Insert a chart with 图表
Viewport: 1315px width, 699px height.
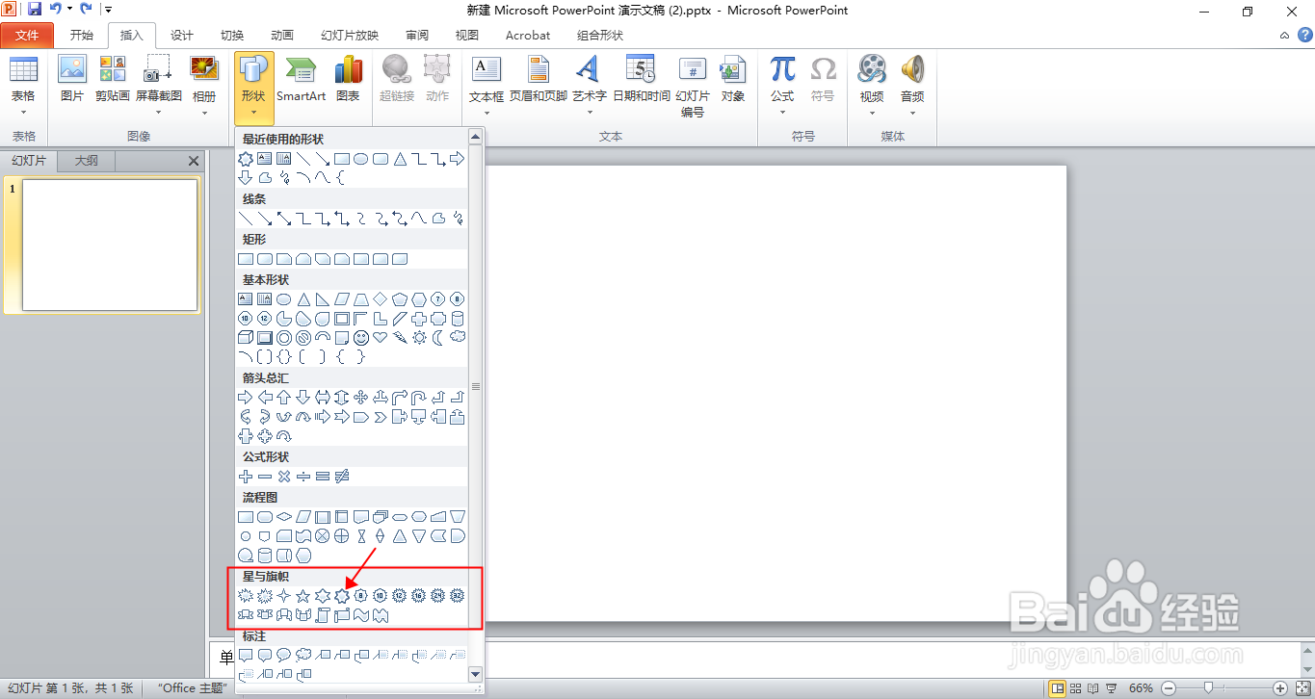pyautogui.click(x=348, y=78)
